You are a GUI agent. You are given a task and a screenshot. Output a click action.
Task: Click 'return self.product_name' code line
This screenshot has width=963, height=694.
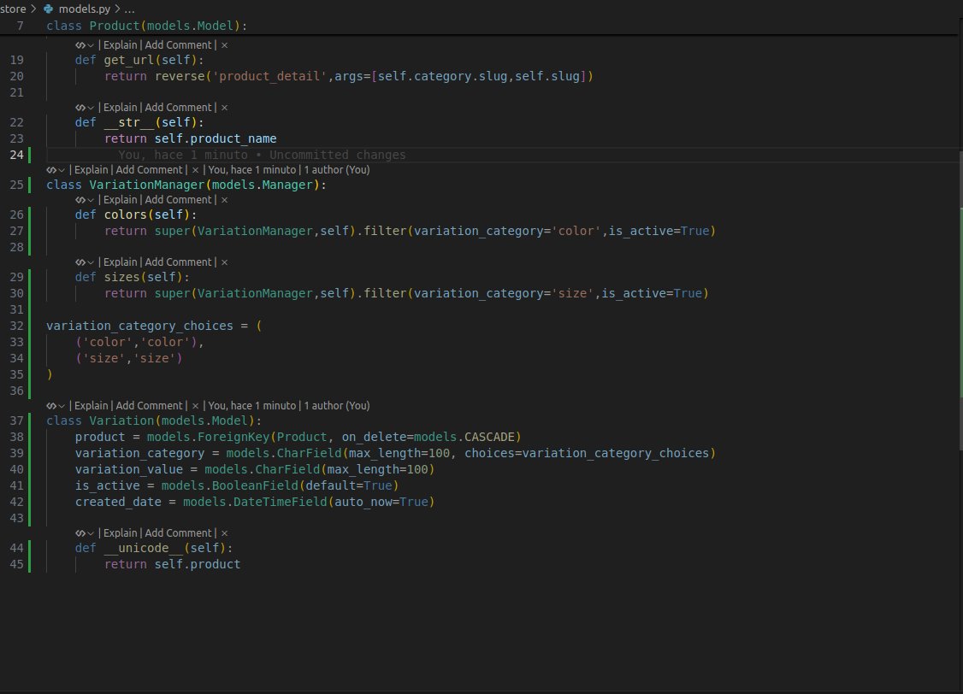191,138
